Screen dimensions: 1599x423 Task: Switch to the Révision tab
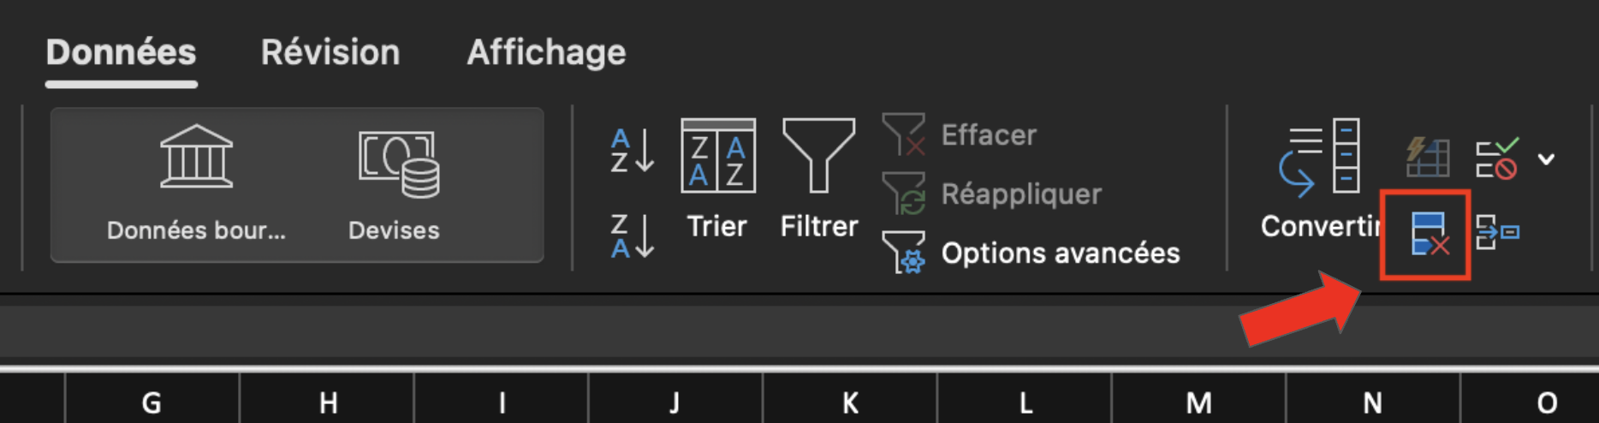pos(330,52)
